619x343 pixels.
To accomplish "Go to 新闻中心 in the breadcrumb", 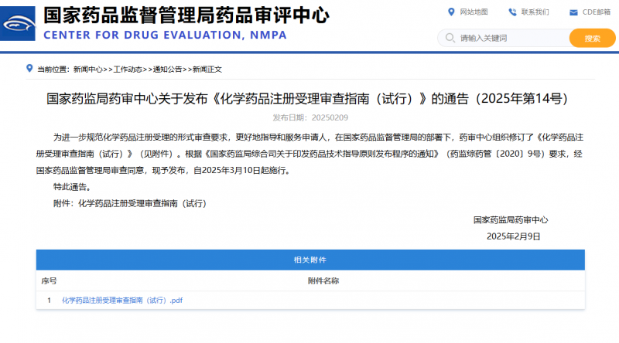I will pyautogui.click(x=88, y=70).
